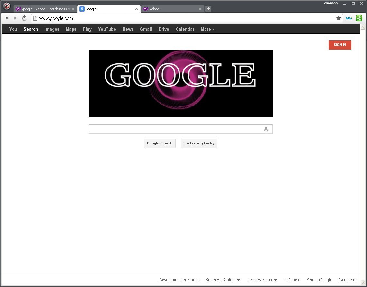Open the More dropdown in the Google navbar
367x287 pixels.
[x=207, y=29]
